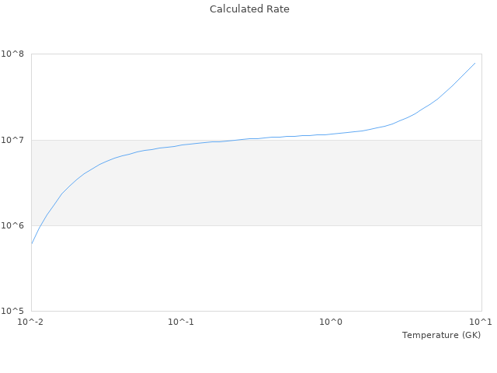Select the 10^7 y-axis tick label

pyautogui.click(x=15, y=140)
